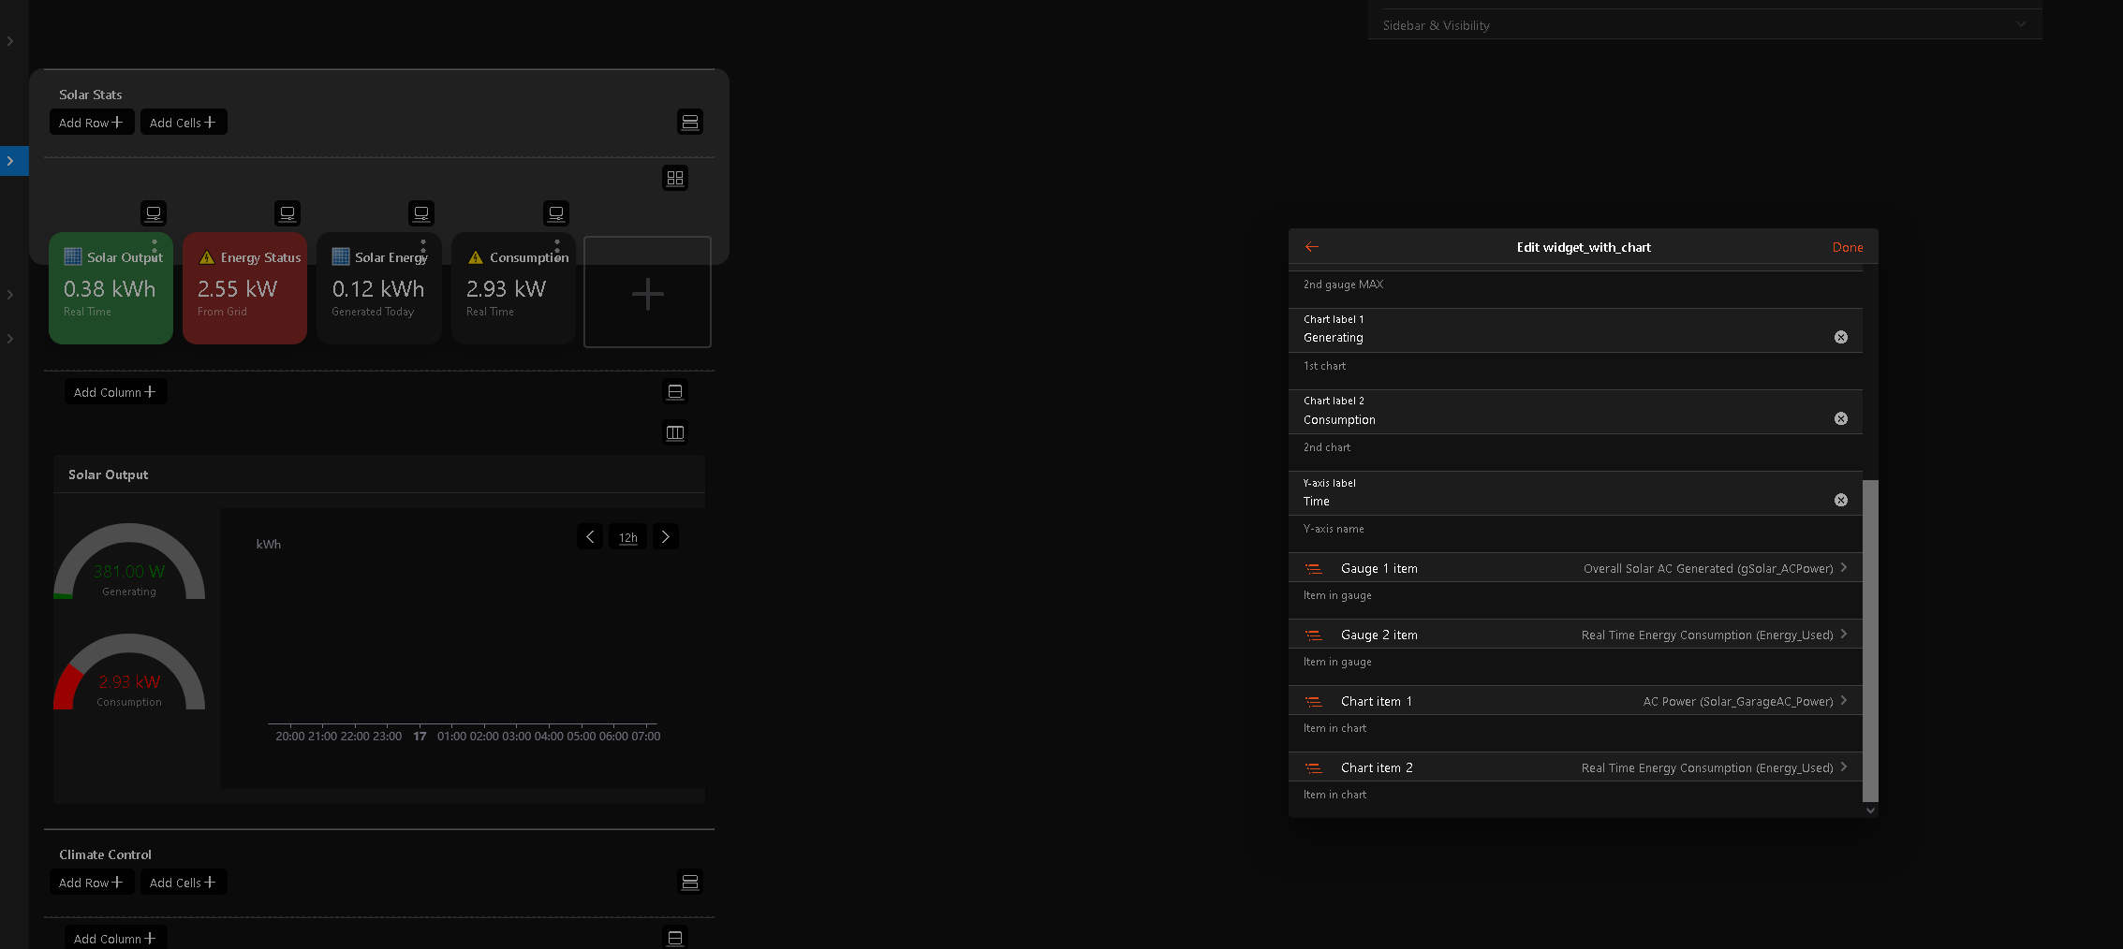The height and width of the screenshot is (949, 2123).
Task: Select the 12h chart period
Action: [x=627, y=537]
